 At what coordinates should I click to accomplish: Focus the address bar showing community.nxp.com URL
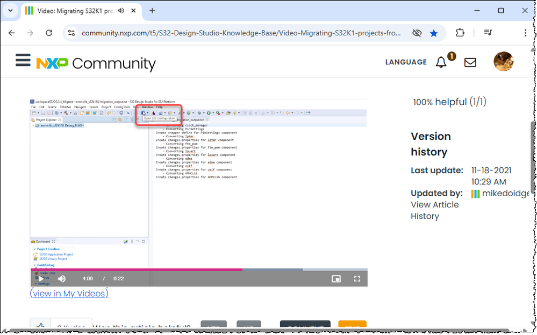point(241,33)
